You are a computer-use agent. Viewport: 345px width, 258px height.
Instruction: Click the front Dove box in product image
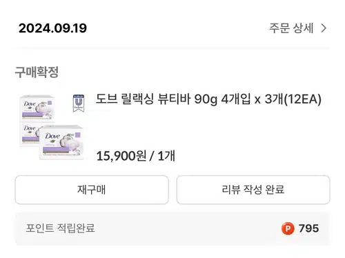(61, 143)
